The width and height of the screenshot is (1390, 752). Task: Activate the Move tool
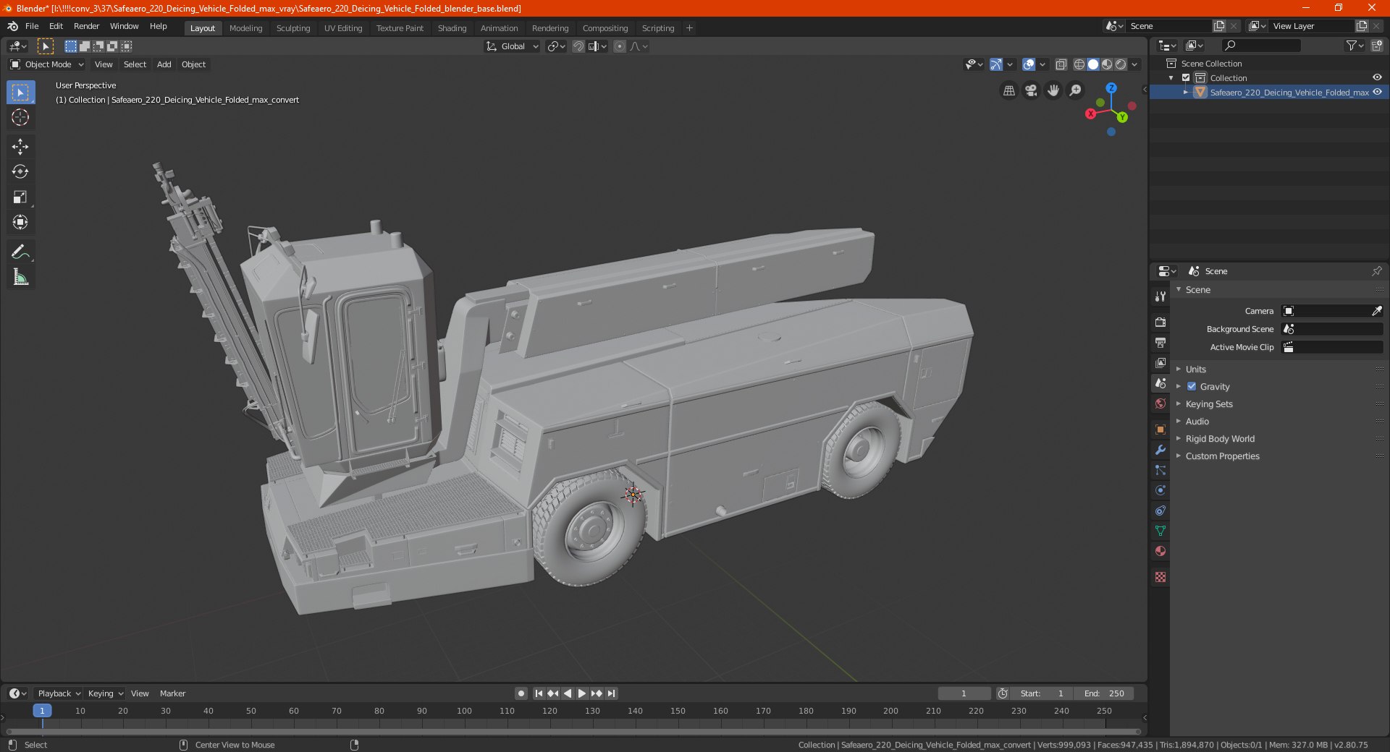pyautogui.click(x=20, y=147)
